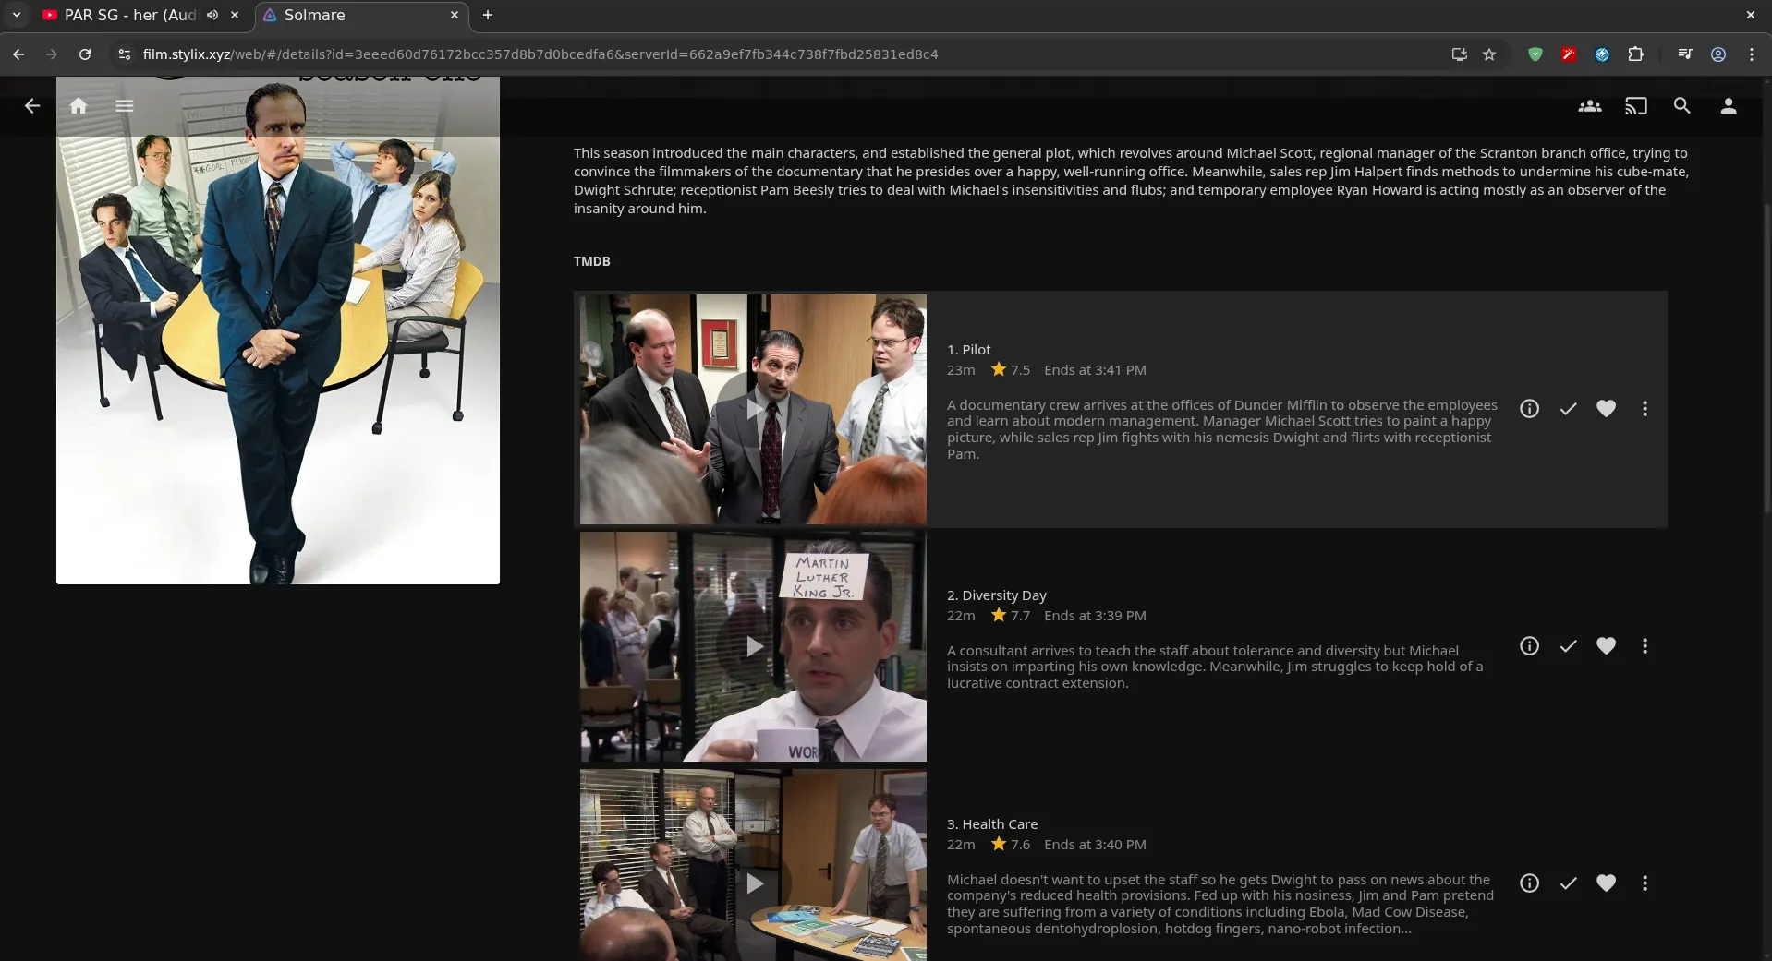The image size is (1772, 961).
Task: Open the user profile icon
Action: 1728,106
